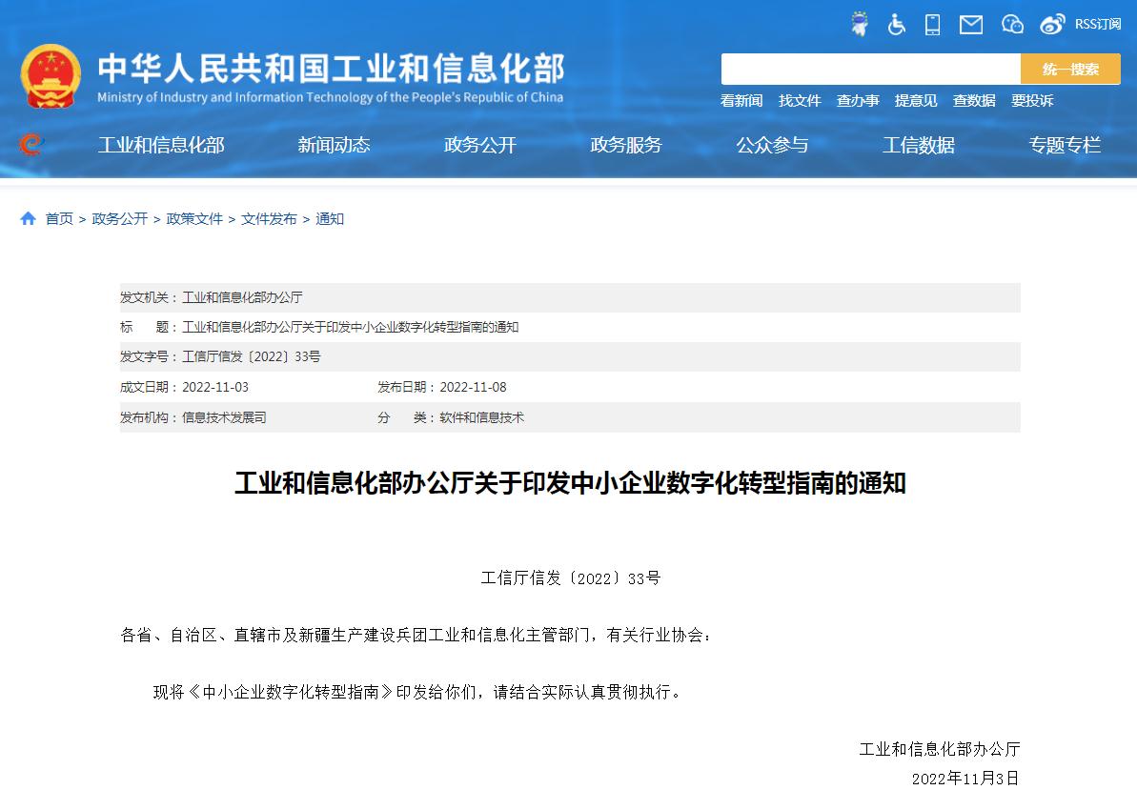Open the 工信数据 navigation item
Screen dimensions: 1137x790
tap(918, 145)
